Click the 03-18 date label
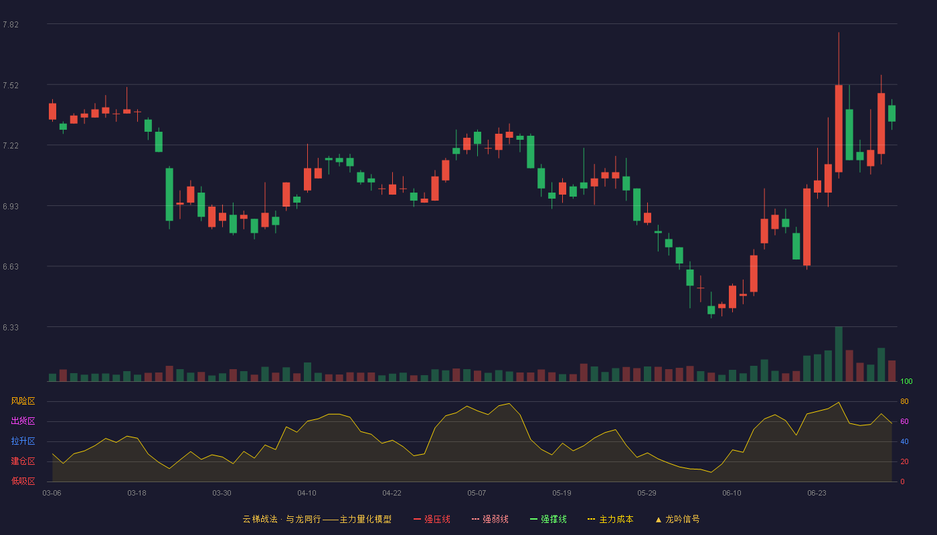This screenshot has height=535, width=937. (137, 493)
